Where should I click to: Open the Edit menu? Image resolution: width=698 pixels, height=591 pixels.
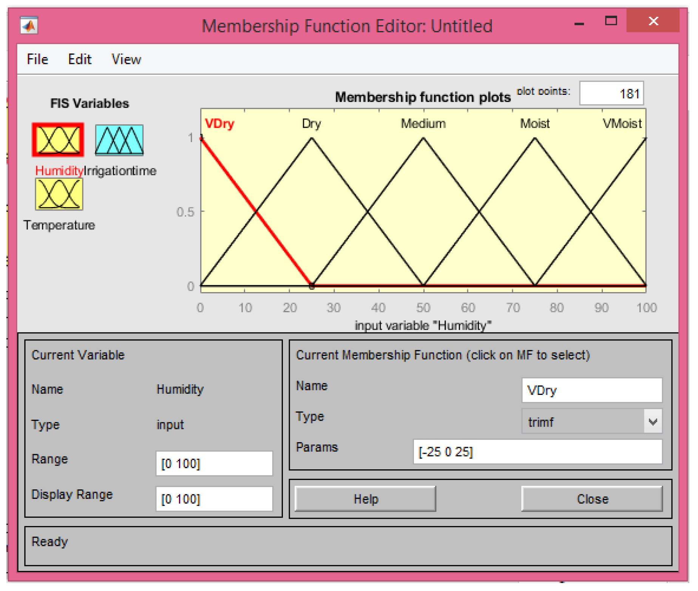[x=79, y=59]
